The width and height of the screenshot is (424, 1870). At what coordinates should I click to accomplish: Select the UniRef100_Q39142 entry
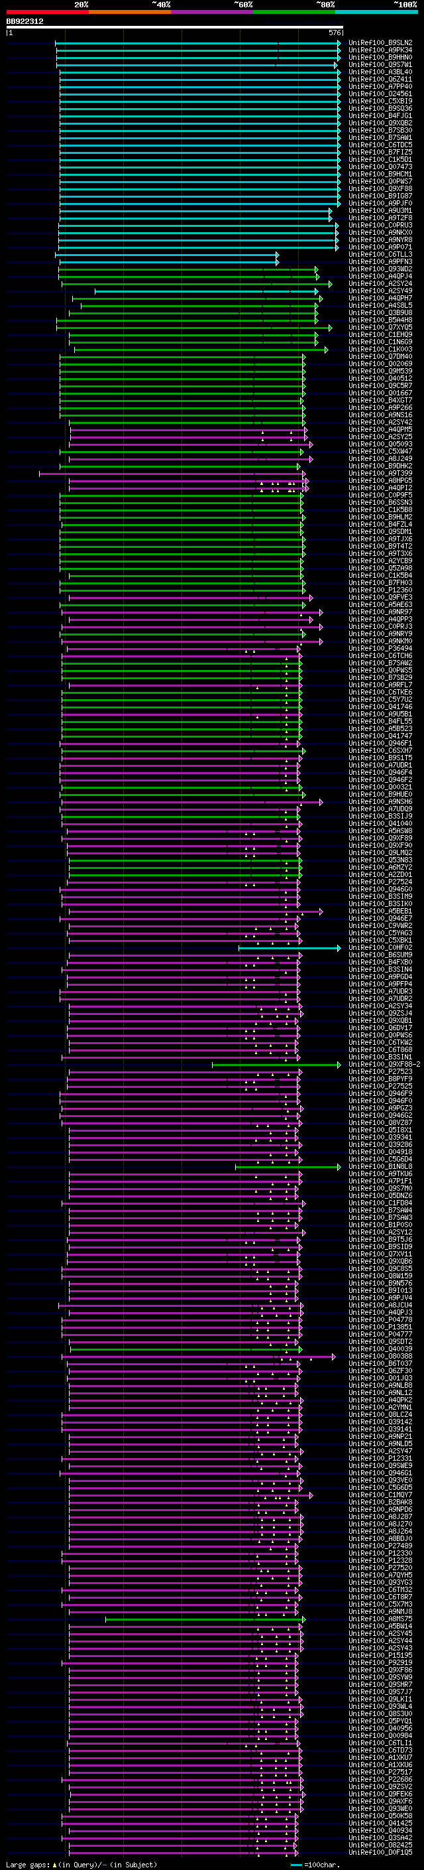380,1422
